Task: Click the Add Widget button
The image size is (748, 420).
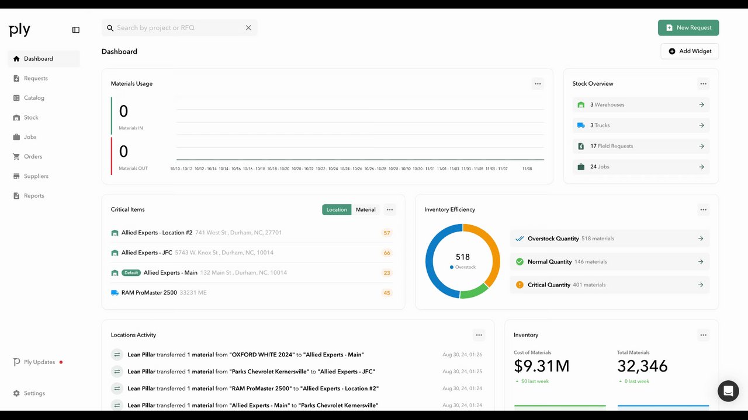Action: [690, 51]
